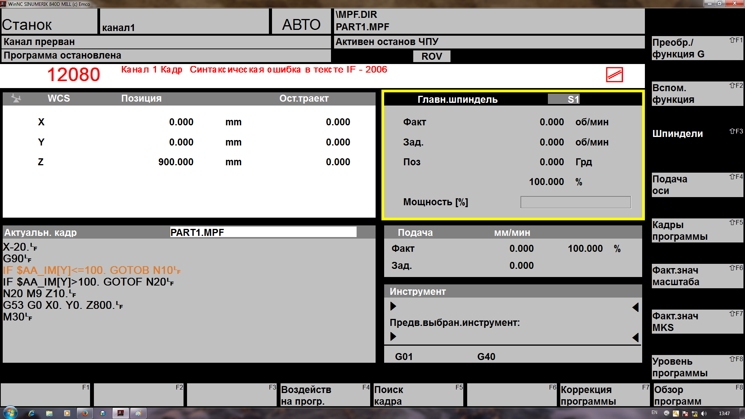
Task: Launch Internet Explorer from taskbar
Action: (x=31, y=413)
